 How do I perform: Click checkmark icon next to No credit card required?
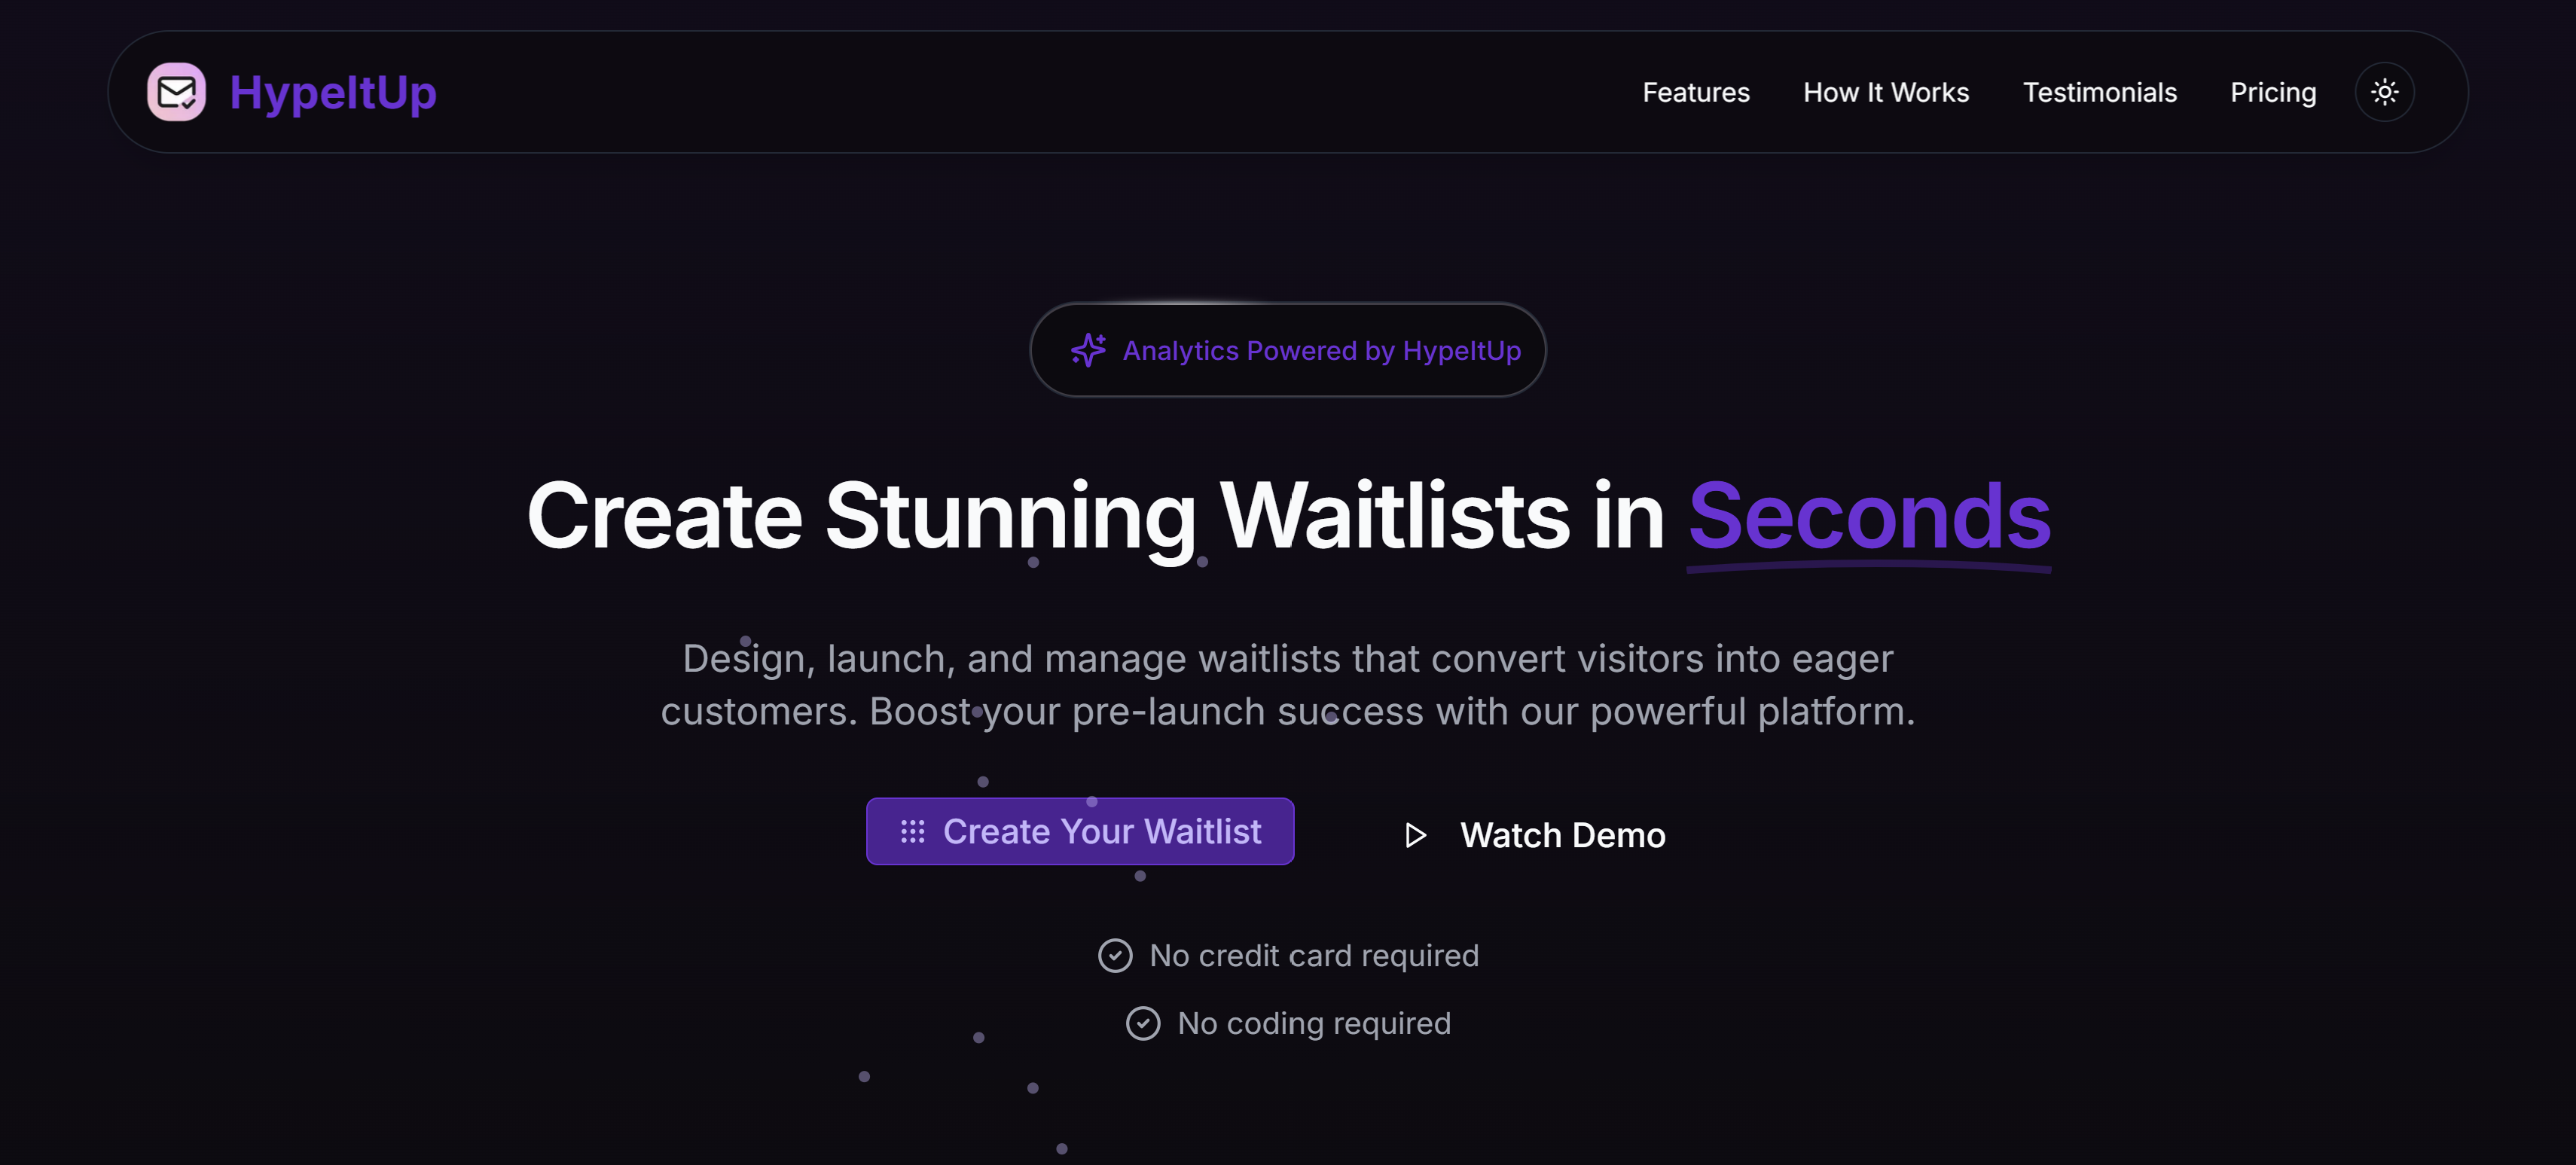[1115, 956]
